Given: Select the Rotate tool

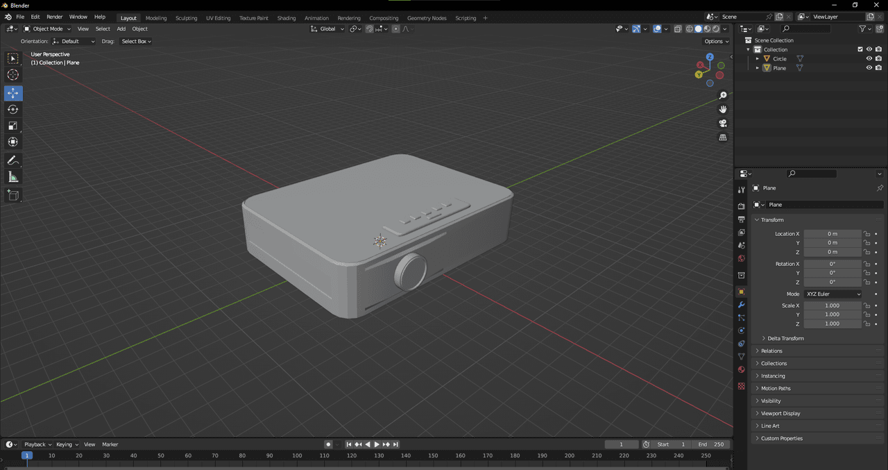Looking at the screenshot, I should [13, 110].
